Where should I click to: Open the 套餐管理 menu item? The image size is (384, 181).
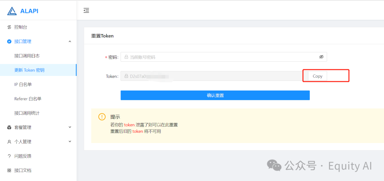tap(38, 127)
